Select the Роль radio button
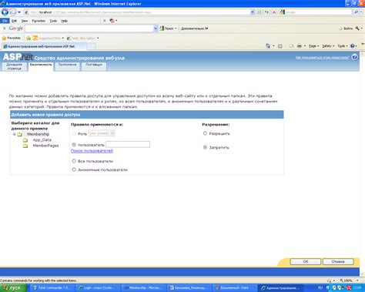 [74, 133]
